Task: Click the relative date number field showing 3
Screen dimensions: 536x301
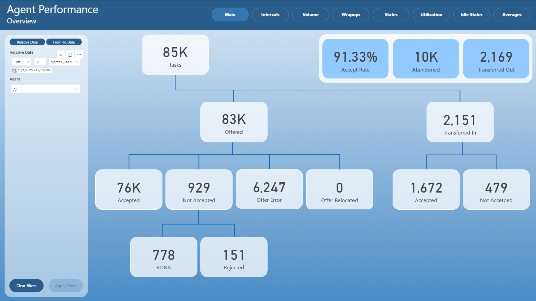Action: [40, 62]
